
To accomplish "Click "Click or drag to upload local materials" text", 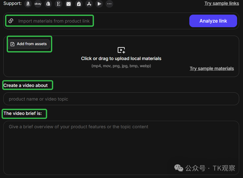I will [x=121, y=58].
